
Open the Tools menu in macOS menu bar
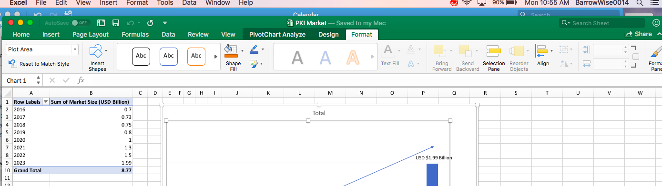[x=165, y=3]
